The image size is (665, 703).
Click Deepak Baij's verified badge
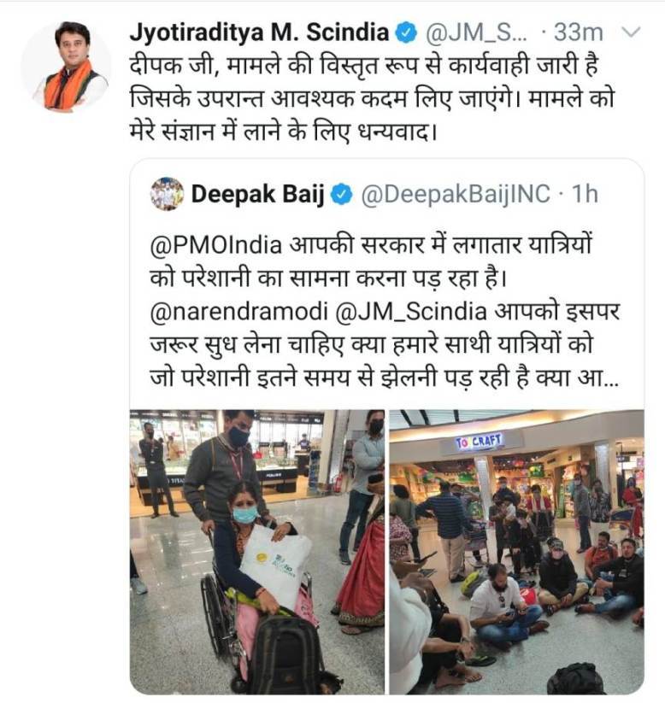[342, 195]
